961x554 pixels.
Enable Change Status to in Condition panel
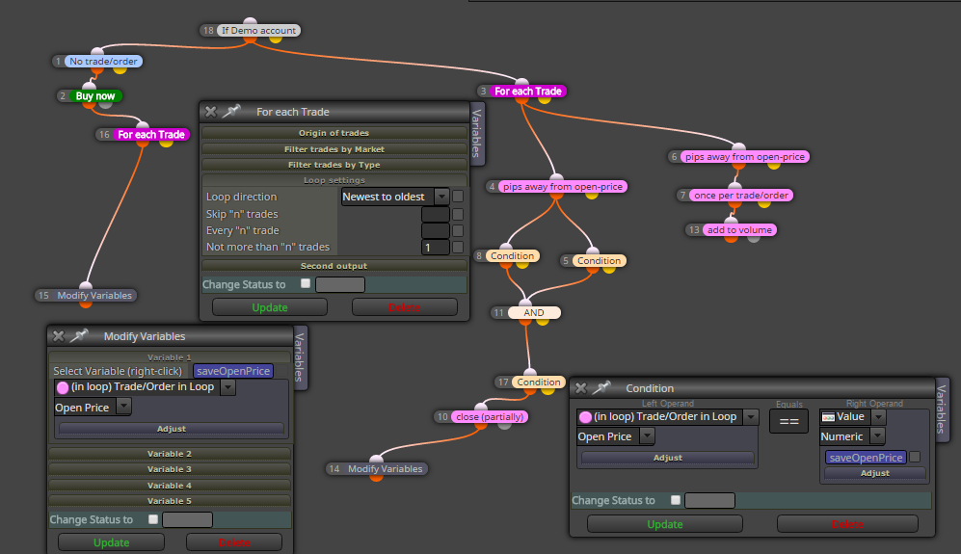point(676,500)
